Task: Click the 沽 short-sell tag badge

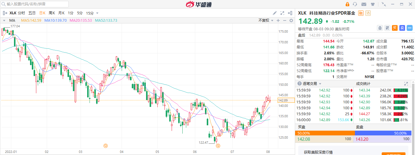Action: (x=368, y=13)
